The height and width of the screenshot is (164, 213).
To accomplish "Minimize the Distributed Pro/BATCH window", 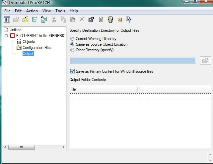I will [x=187, y=2].
